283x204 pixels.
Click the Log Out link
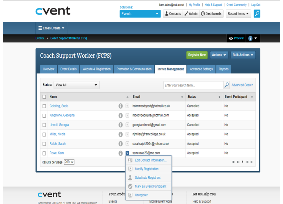pos(256,5)
